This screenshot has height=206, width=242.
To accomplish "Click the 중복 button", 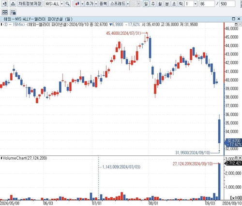I will click(103, 4).
